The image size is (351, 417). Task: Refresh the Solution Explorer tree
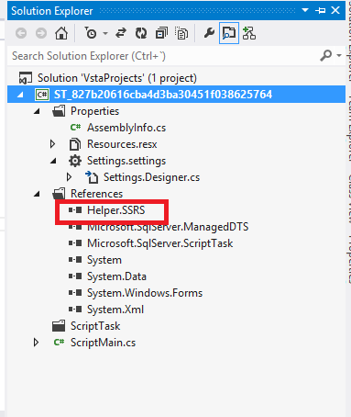[141, 33]
